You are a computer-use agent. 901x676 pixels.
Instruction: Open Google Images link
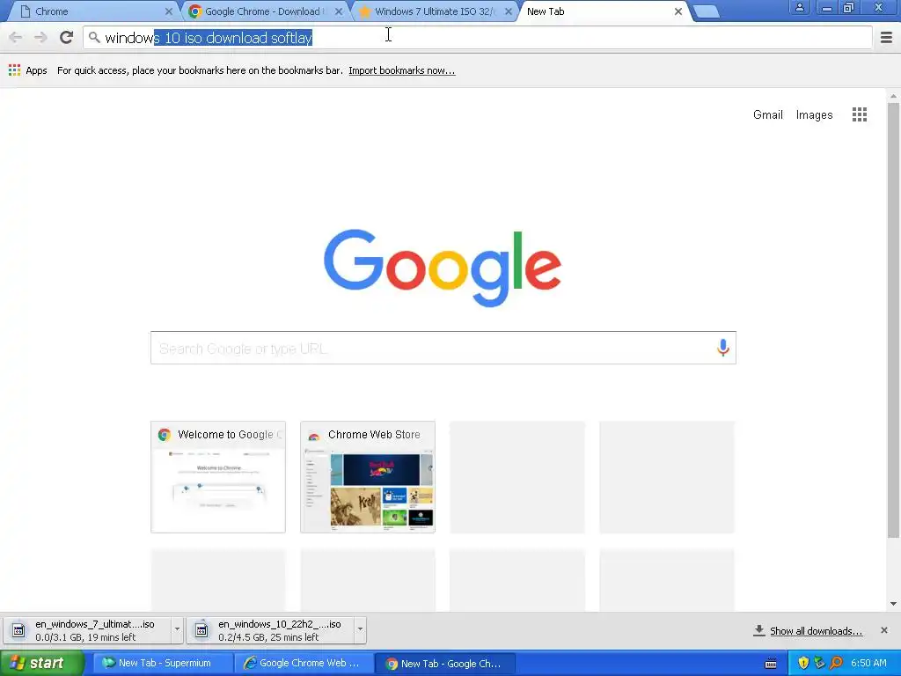(814, 115)
